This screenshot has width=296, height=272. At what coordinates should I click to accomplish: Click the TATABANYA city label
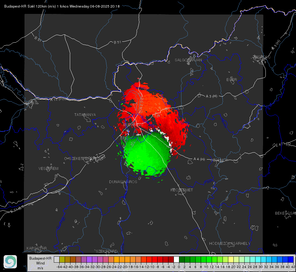click(x=85, y=115)
